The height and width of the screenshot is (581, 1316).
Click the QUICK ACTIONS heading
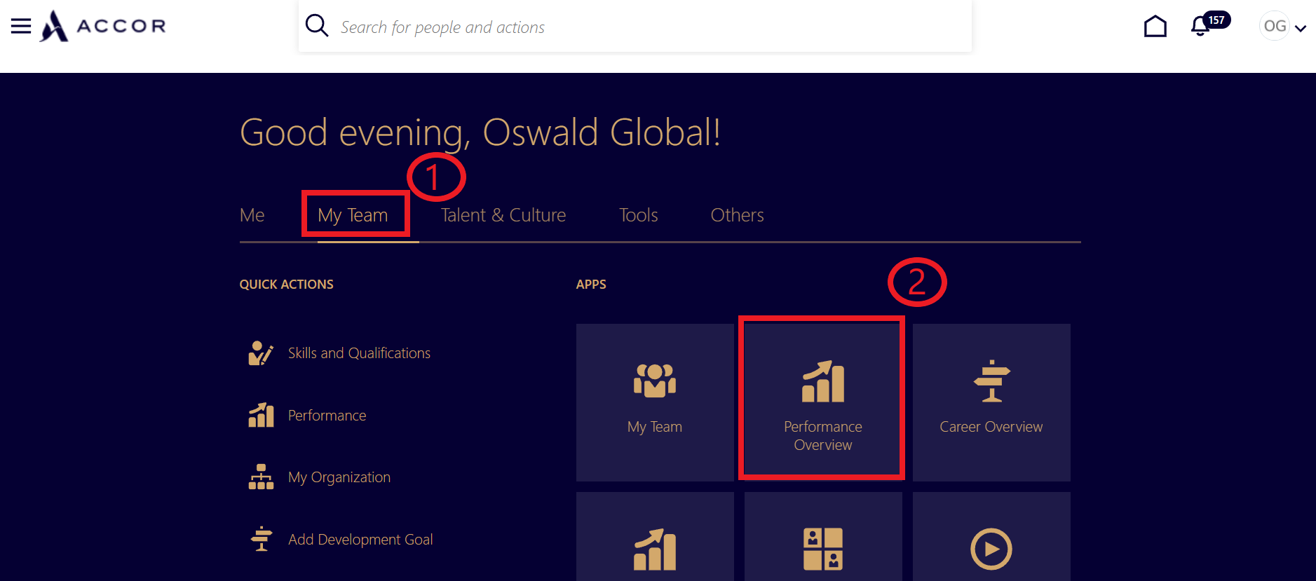287,285
